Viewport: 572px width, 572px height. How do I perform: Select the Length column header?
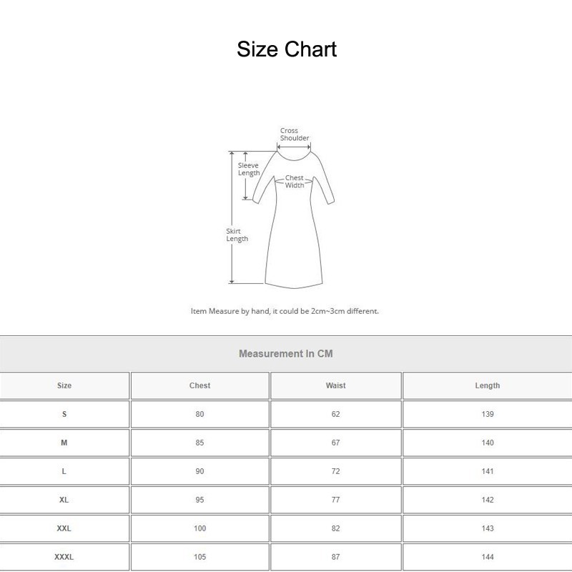coord(488,385)
